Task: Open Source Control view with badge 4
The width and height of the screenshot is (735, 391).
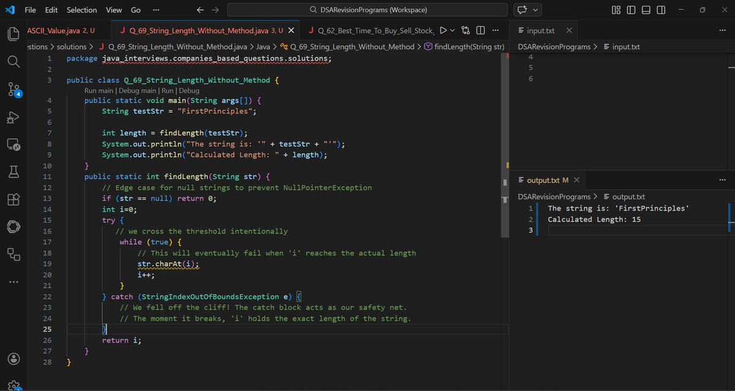Action: point(14,89)
